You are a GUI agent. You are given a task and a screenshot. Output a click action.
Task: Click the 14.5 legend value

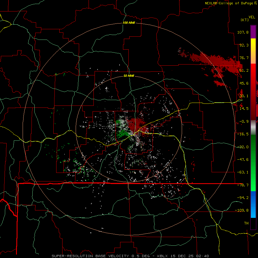[244, 109]
